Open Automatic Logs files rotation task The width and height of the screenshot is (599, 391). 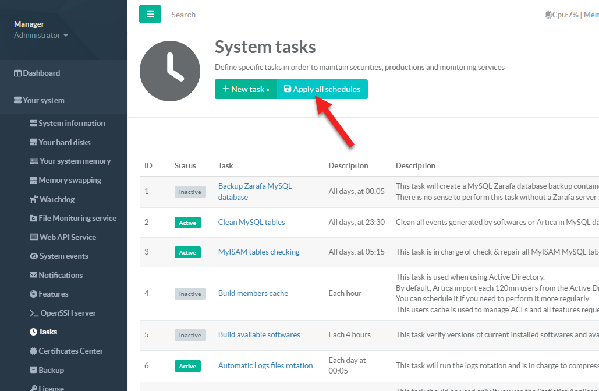265,366
